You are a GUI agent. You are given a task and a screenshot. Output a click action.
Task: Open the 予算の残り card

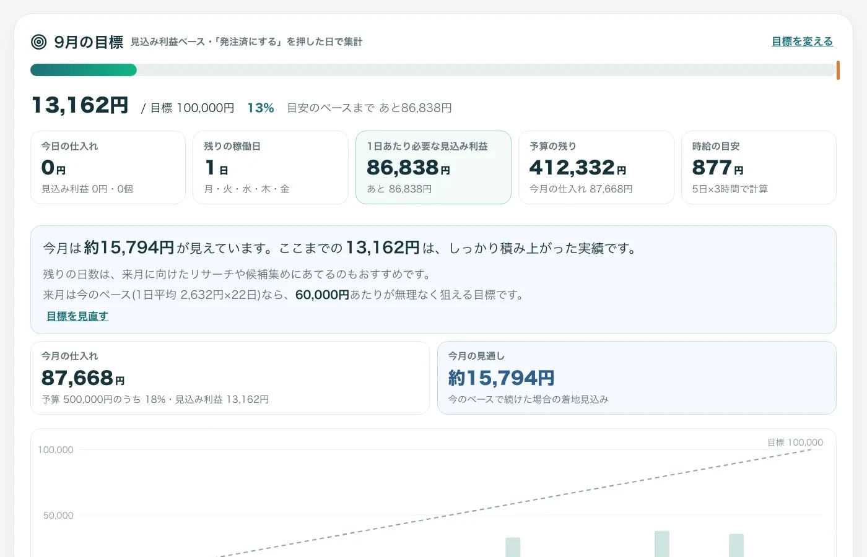pos(596,167)
